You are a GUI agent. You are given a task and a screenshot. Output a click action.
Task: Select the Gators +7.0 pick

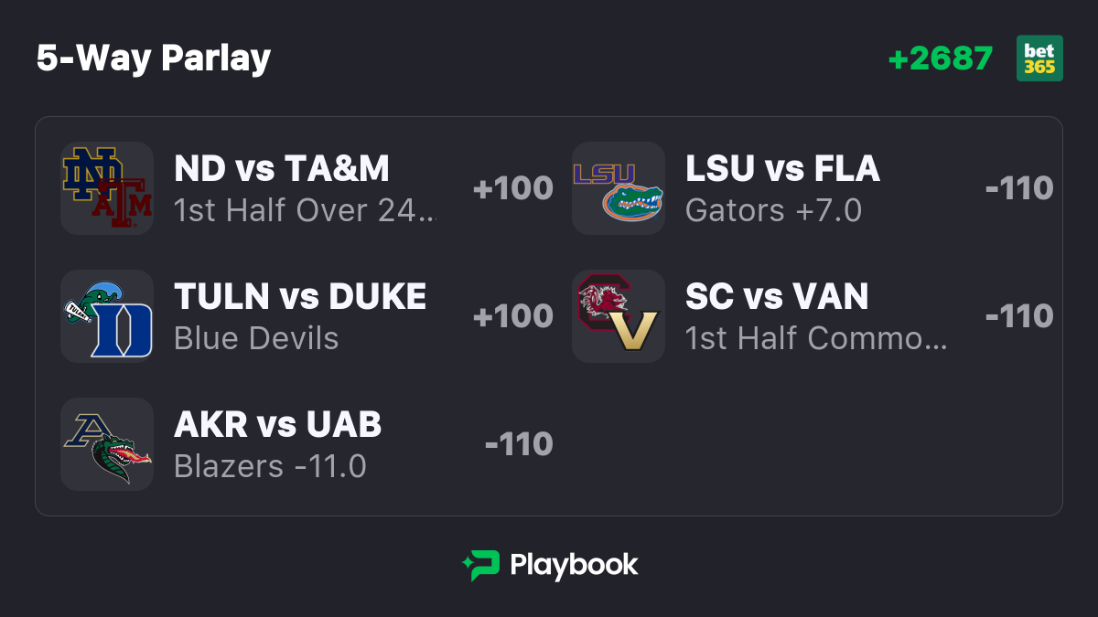click(774, 210)
